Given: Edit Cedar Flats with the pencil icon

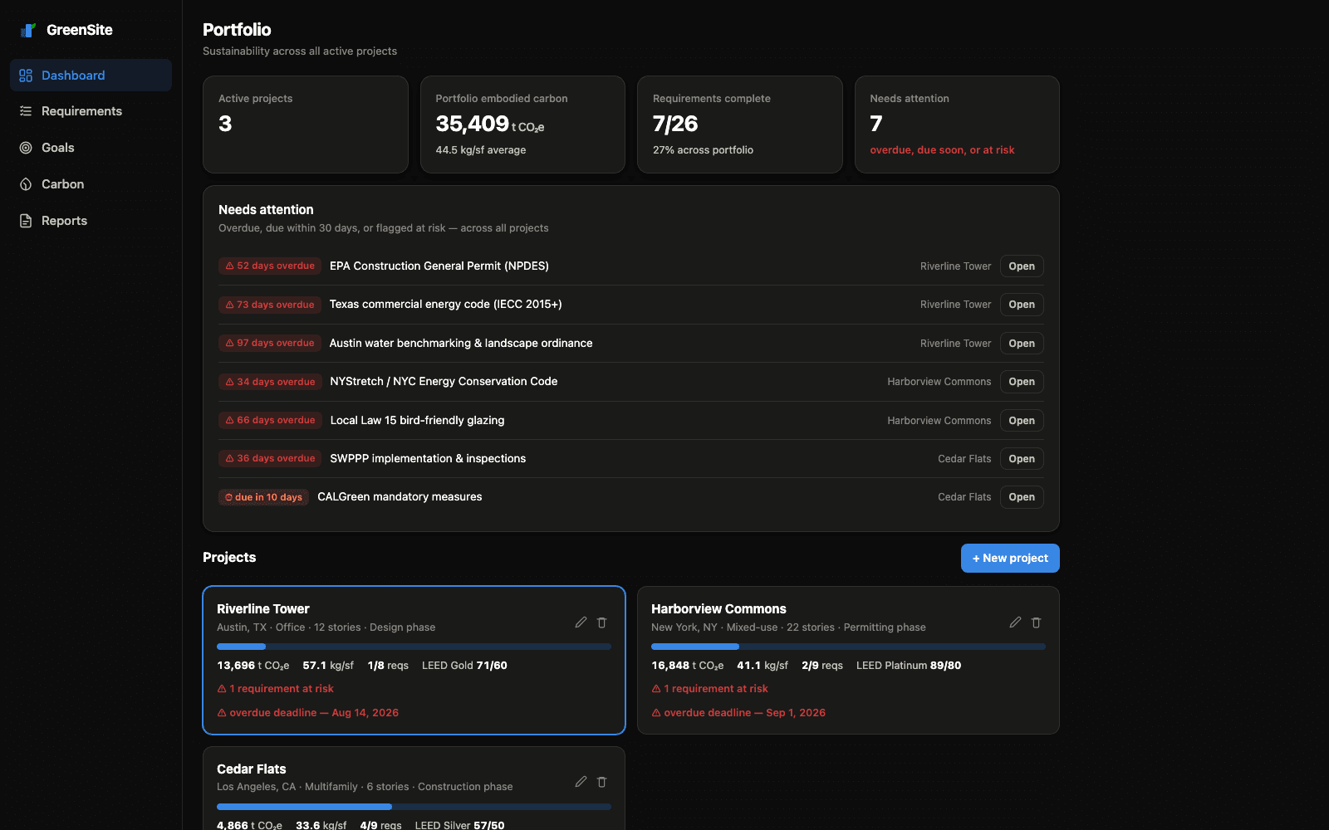Looking at the screenshot, I should [581, 782].
